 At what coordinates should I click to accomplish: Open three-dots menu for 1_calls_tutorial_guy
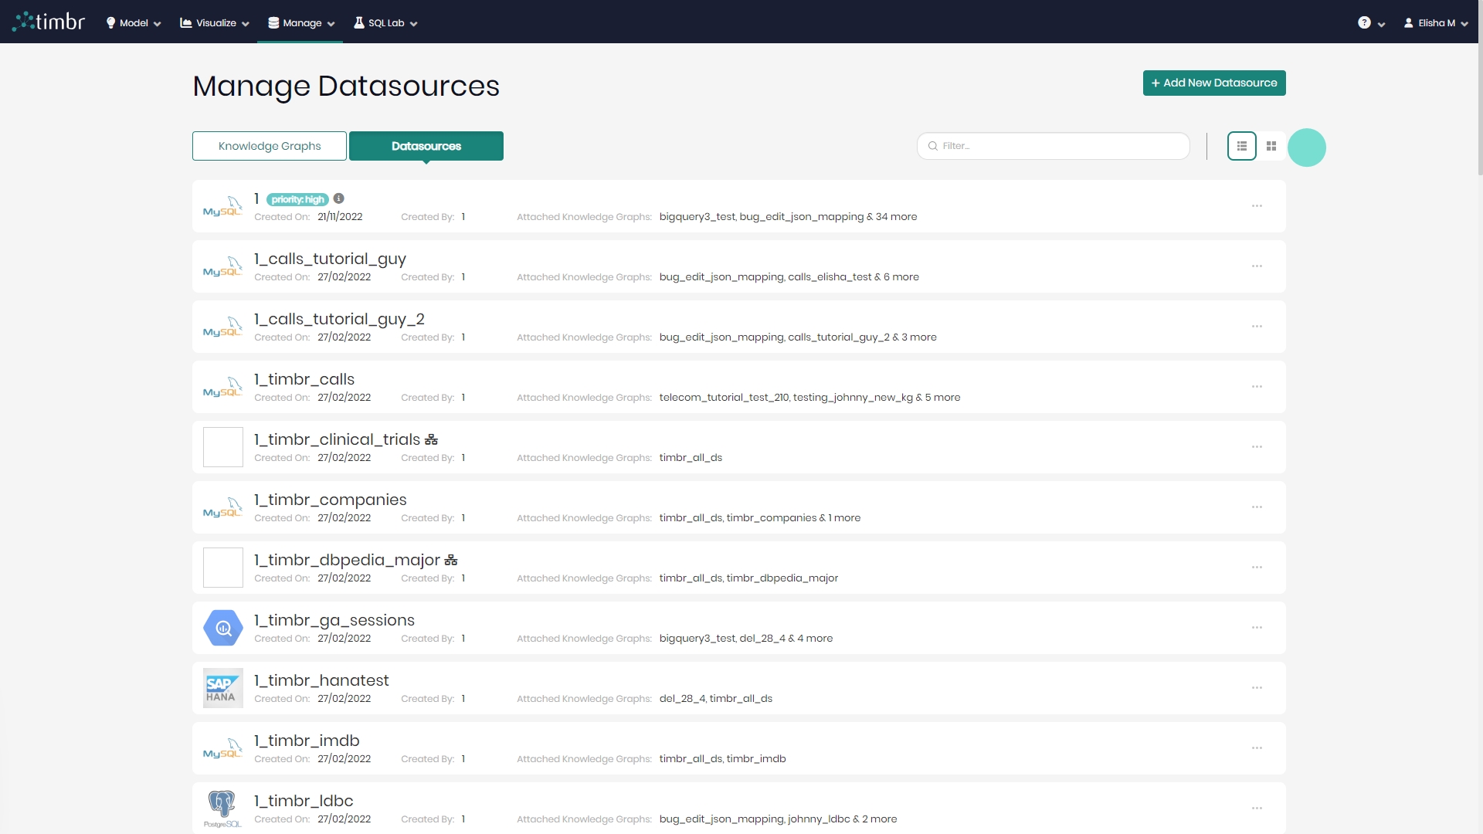pos(1257,266)
